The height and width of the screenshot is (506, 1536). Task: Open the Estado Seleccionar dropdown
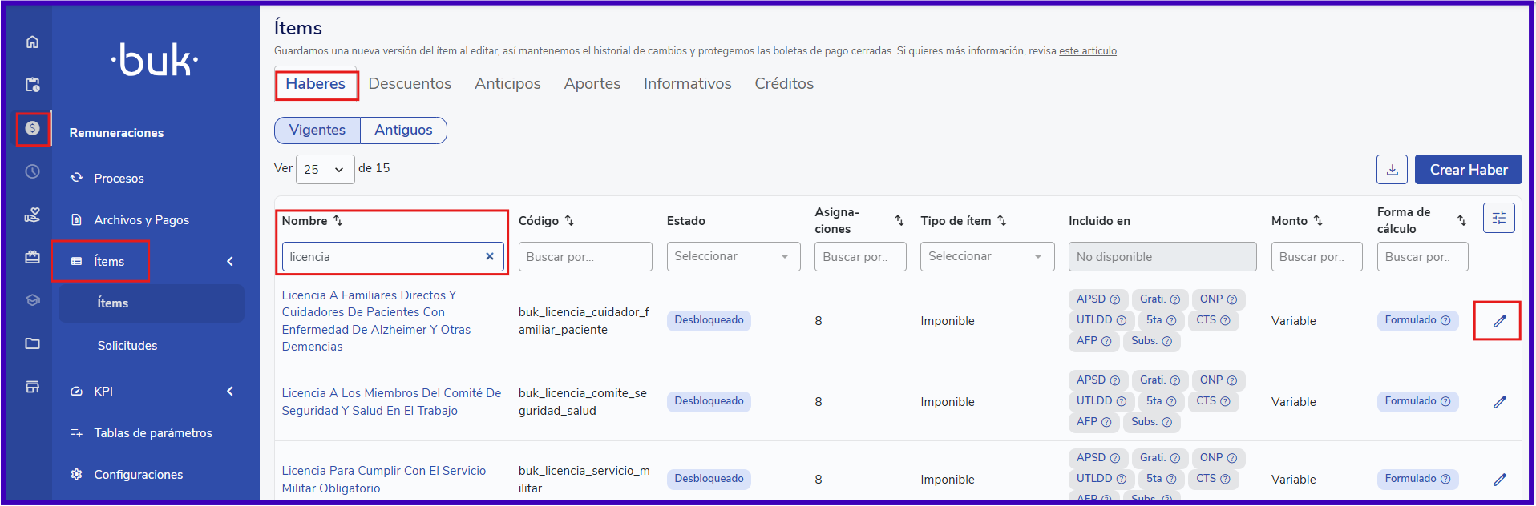click(733, 257)
